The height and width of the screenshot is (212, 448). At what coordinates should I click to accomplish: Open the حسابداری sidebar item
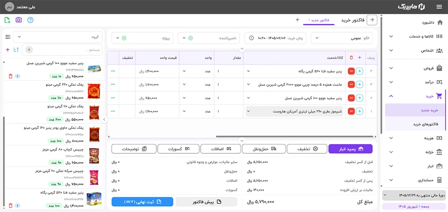point(415,180)
